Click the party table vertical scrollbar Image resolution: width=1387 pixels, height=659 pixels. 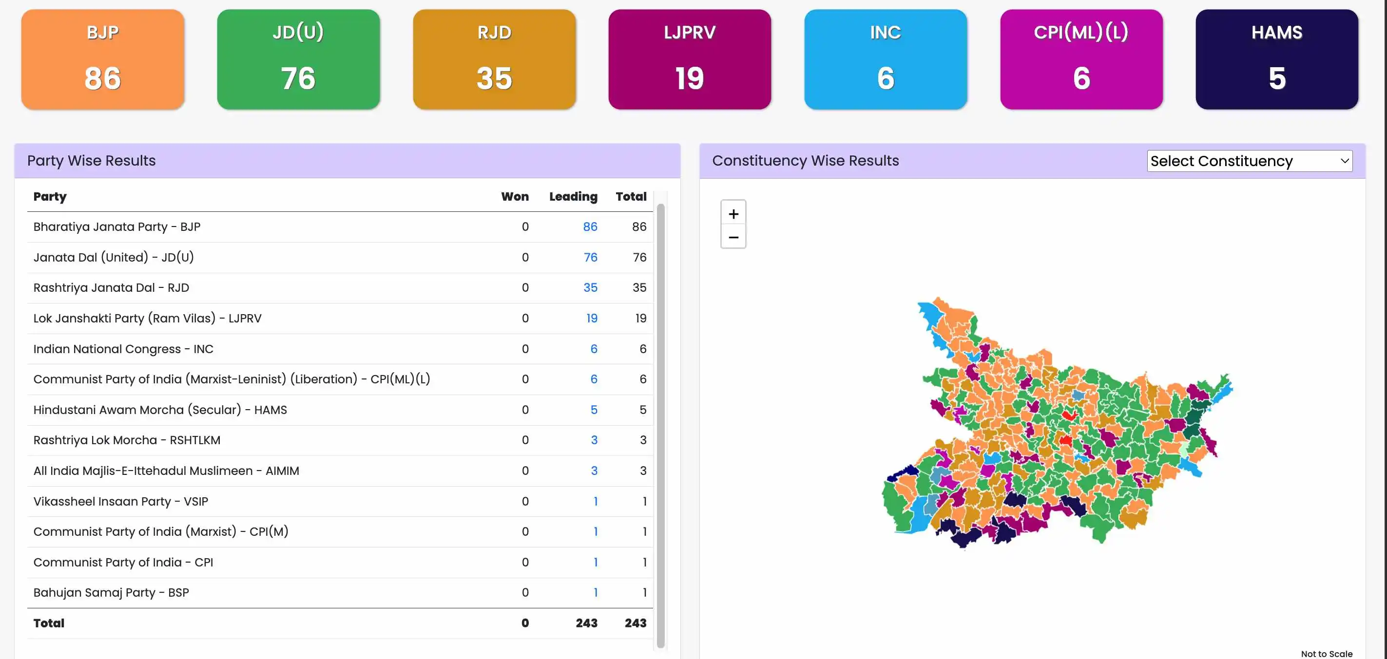(660, 425)
